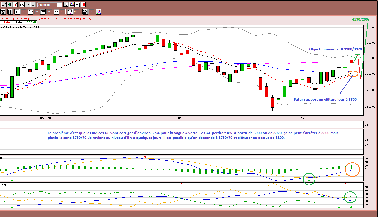
Task: Click the buy/sell signals icon
Action: 99,12
